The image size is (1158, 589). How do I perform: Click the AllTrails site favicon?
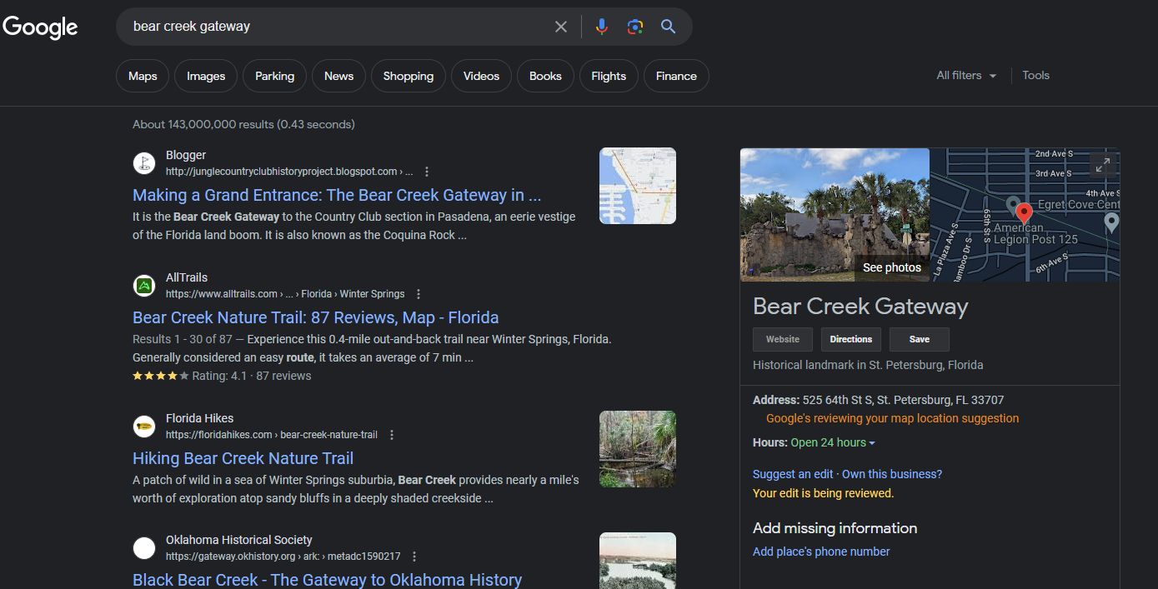(x=144, y=286)
